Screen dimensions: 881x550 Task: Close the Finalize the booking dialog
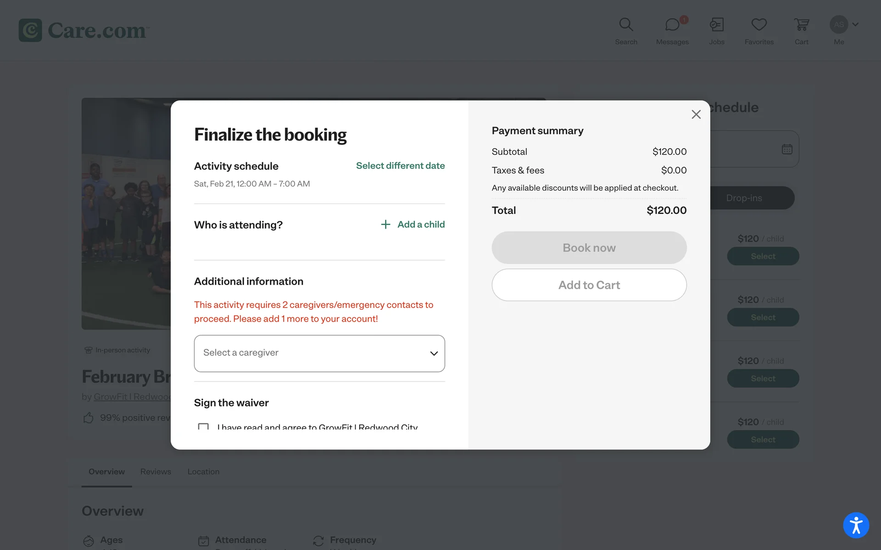tap(696, 115)
